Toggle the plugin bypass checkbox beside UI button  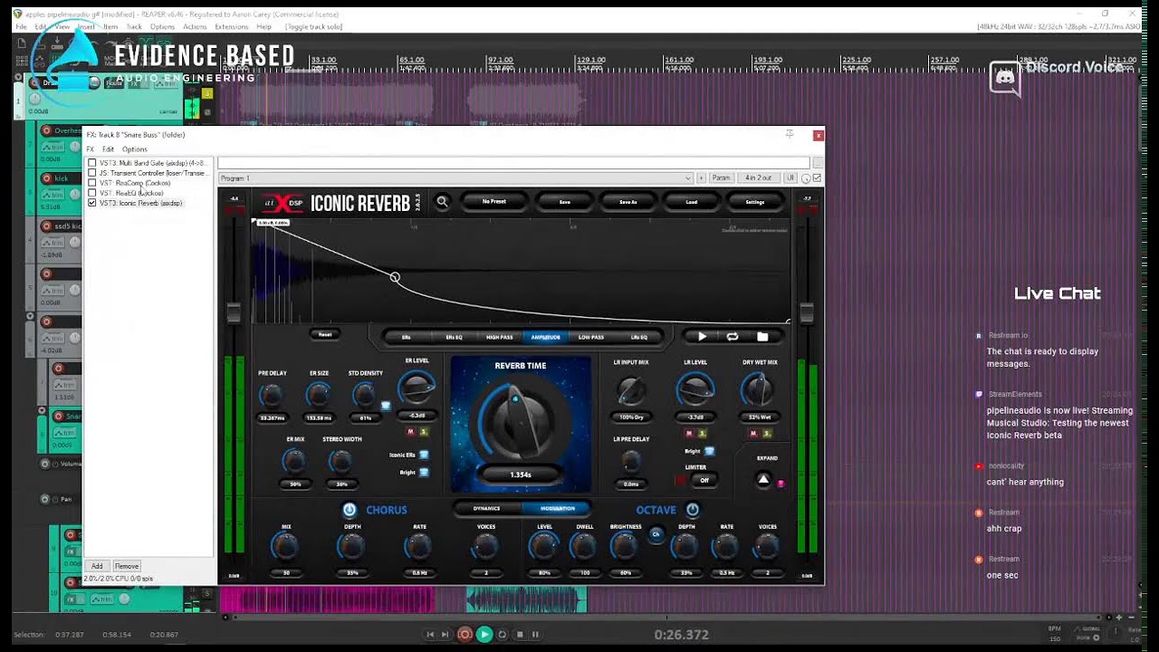[818, 178]
